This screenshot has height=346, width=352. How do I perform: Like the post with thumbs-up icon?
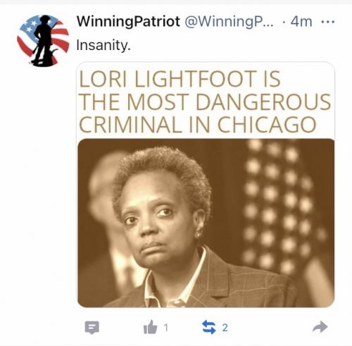tap(150, 327)
